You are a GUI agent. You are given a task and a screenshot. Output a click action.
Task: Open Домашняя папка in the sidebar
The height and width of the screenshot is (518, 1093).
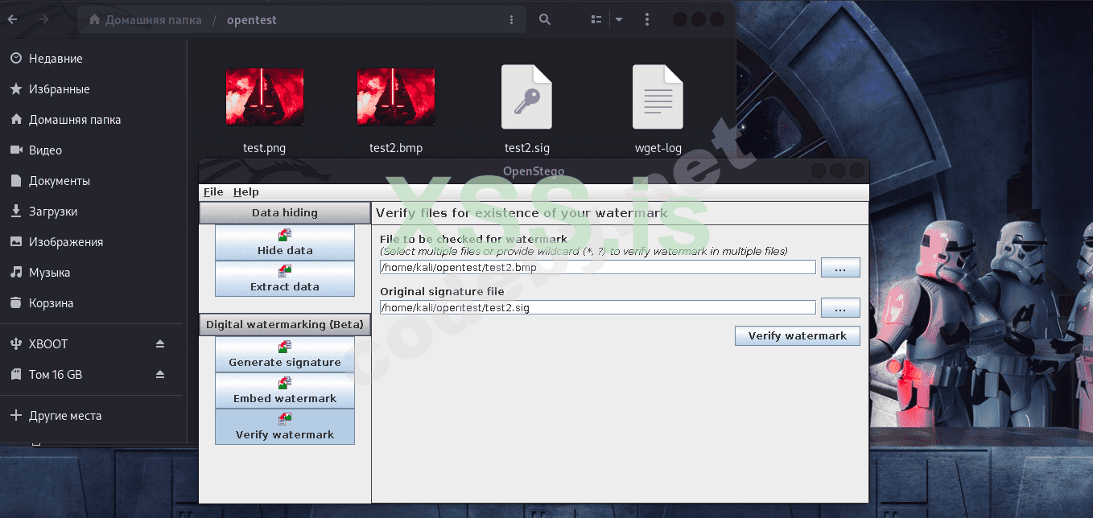click(x=93, y=120)
